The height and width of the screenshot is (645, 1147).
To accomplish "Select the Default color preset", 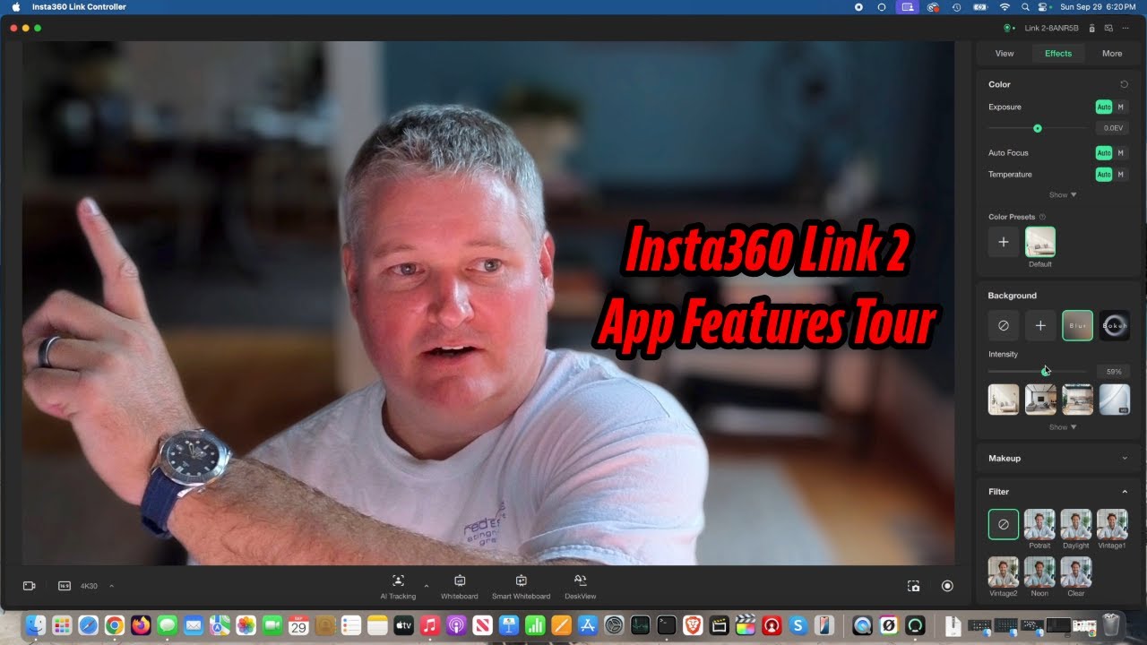I will [x=1040, y=242].
